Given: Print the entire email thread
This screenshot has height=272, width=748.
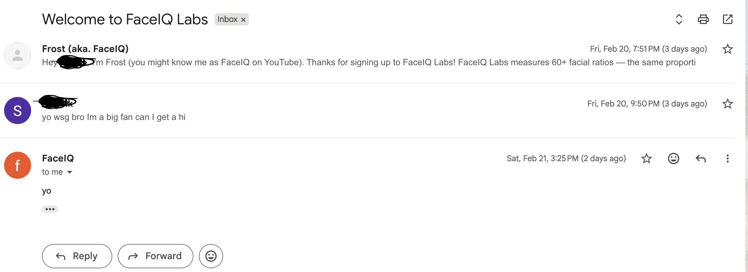Looking at the screenshot, I should (x=703, y=19).
